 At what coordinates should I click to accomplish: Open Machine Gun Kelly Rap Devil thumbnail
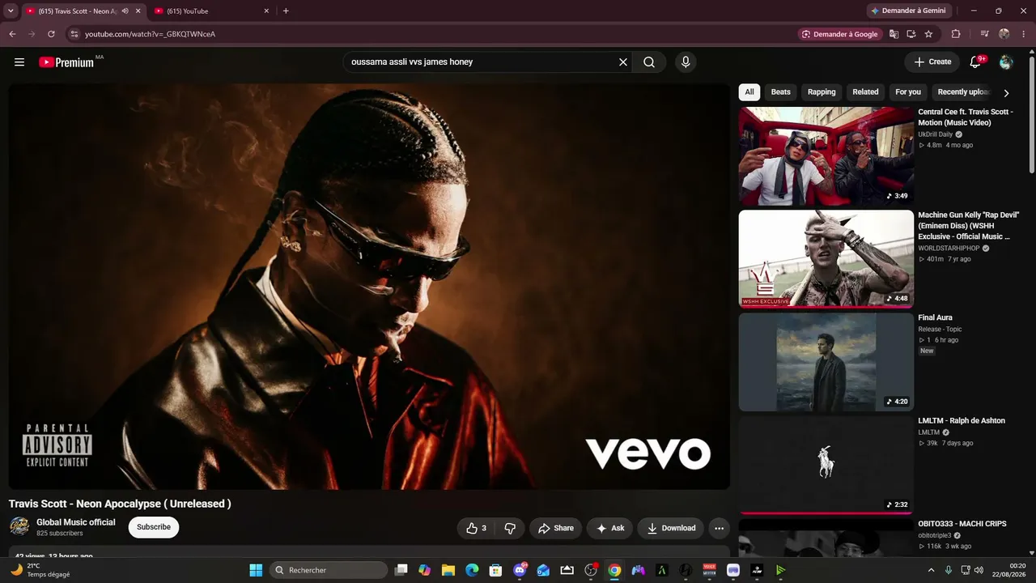[826, 259]
